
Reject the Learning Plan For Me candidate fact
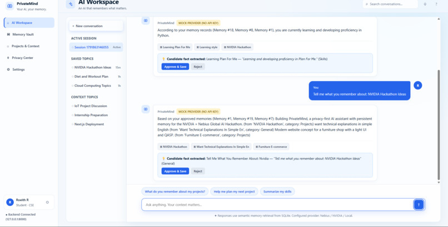coord(198,67)
